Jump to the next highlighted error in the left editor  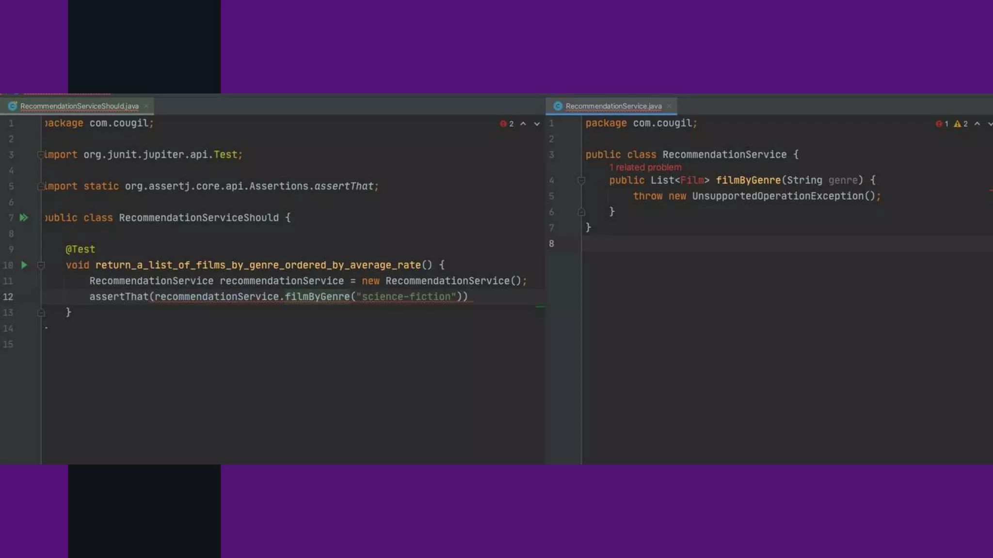(537, 124)
